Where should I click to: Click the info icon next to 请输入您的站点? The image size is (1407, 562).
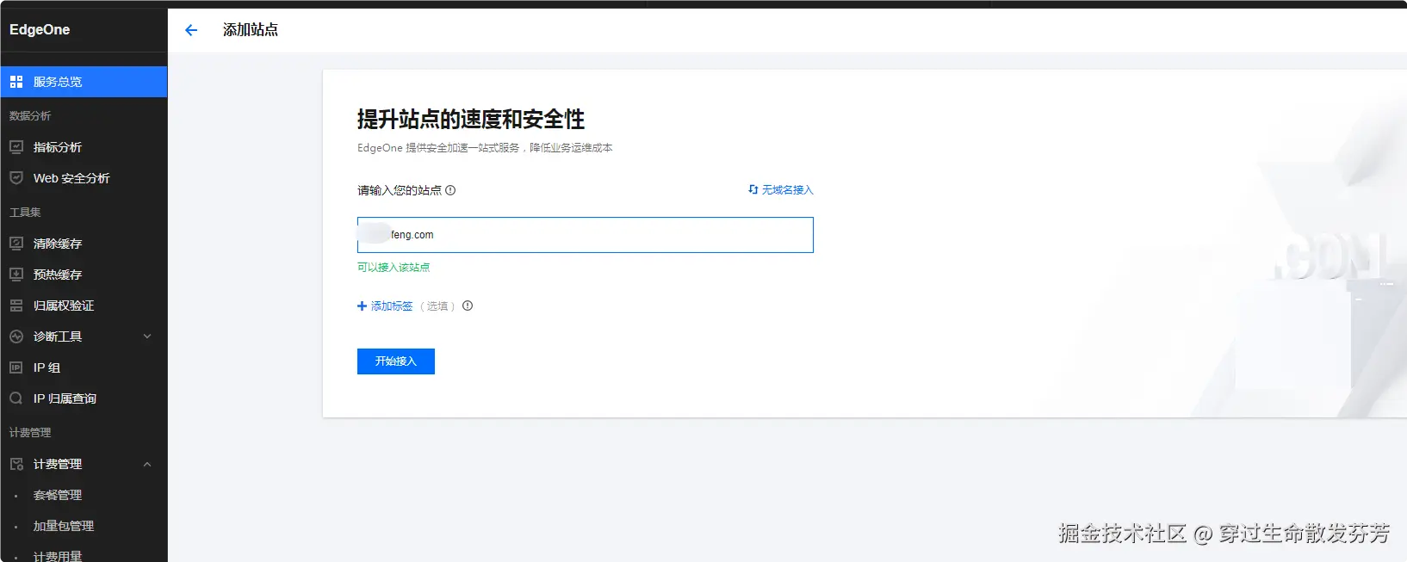[450, 190]
